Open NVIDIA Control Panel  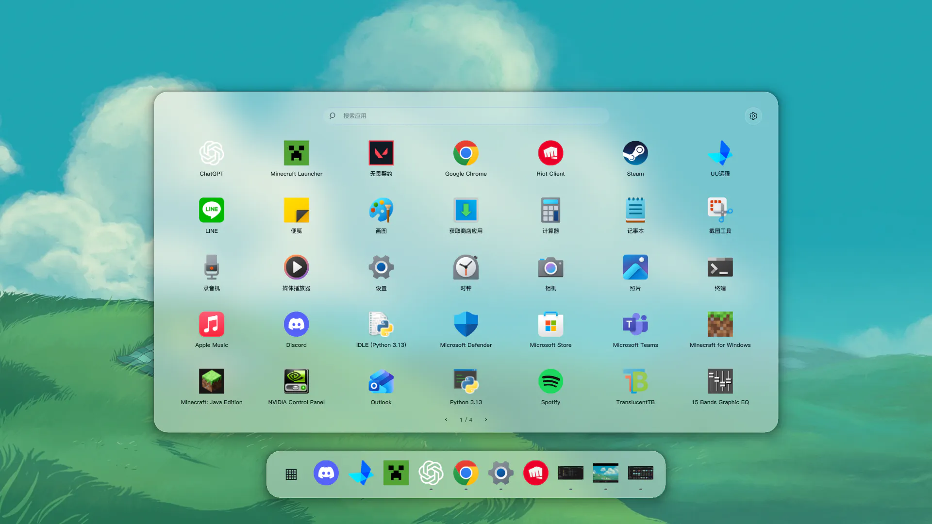tap(296, 381)
